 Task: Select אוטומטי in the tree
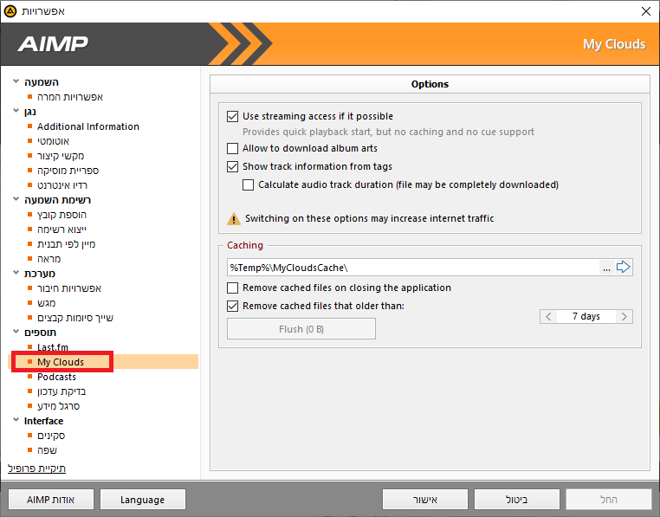click(53, 141)
